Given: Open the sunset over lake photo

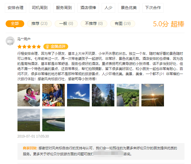Looking at the screenshot, I should tap(153, 95).
